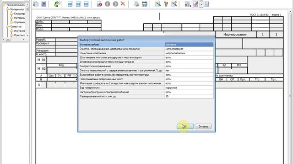This screenshot has width=293, height=164.
Task: Click tree panel scroll up arrow
Action: point(27,5)
